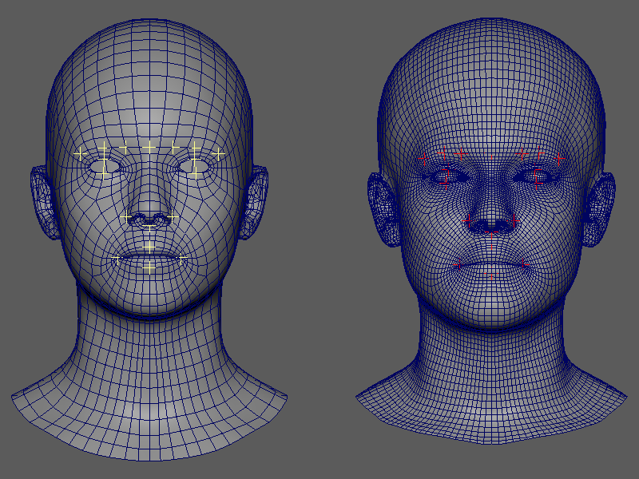
Task: Select the right ear of the high-resolution head
Action: pyautogui.click(x=601, y=208)
